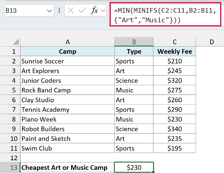Select the Sports type cell for Swim Club

134,148
